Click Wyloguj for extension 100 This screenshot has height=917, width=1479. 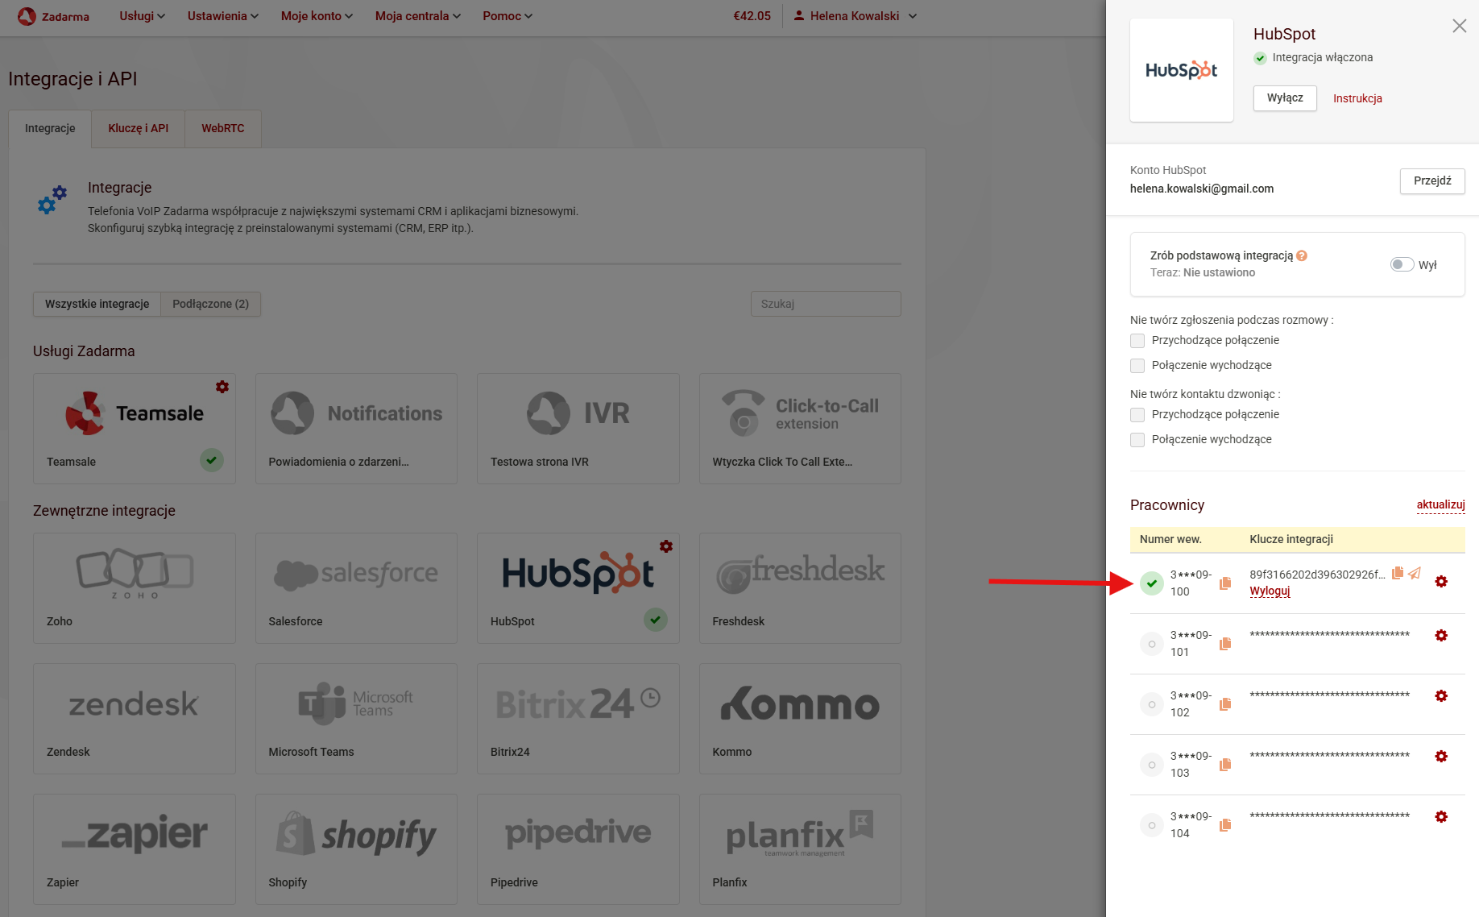pyautogui.click(x=1270, y=591)
